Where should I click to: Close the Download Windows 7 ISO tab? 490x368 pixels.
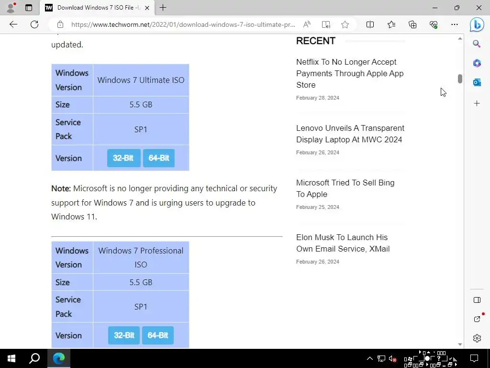pos(147,8)
